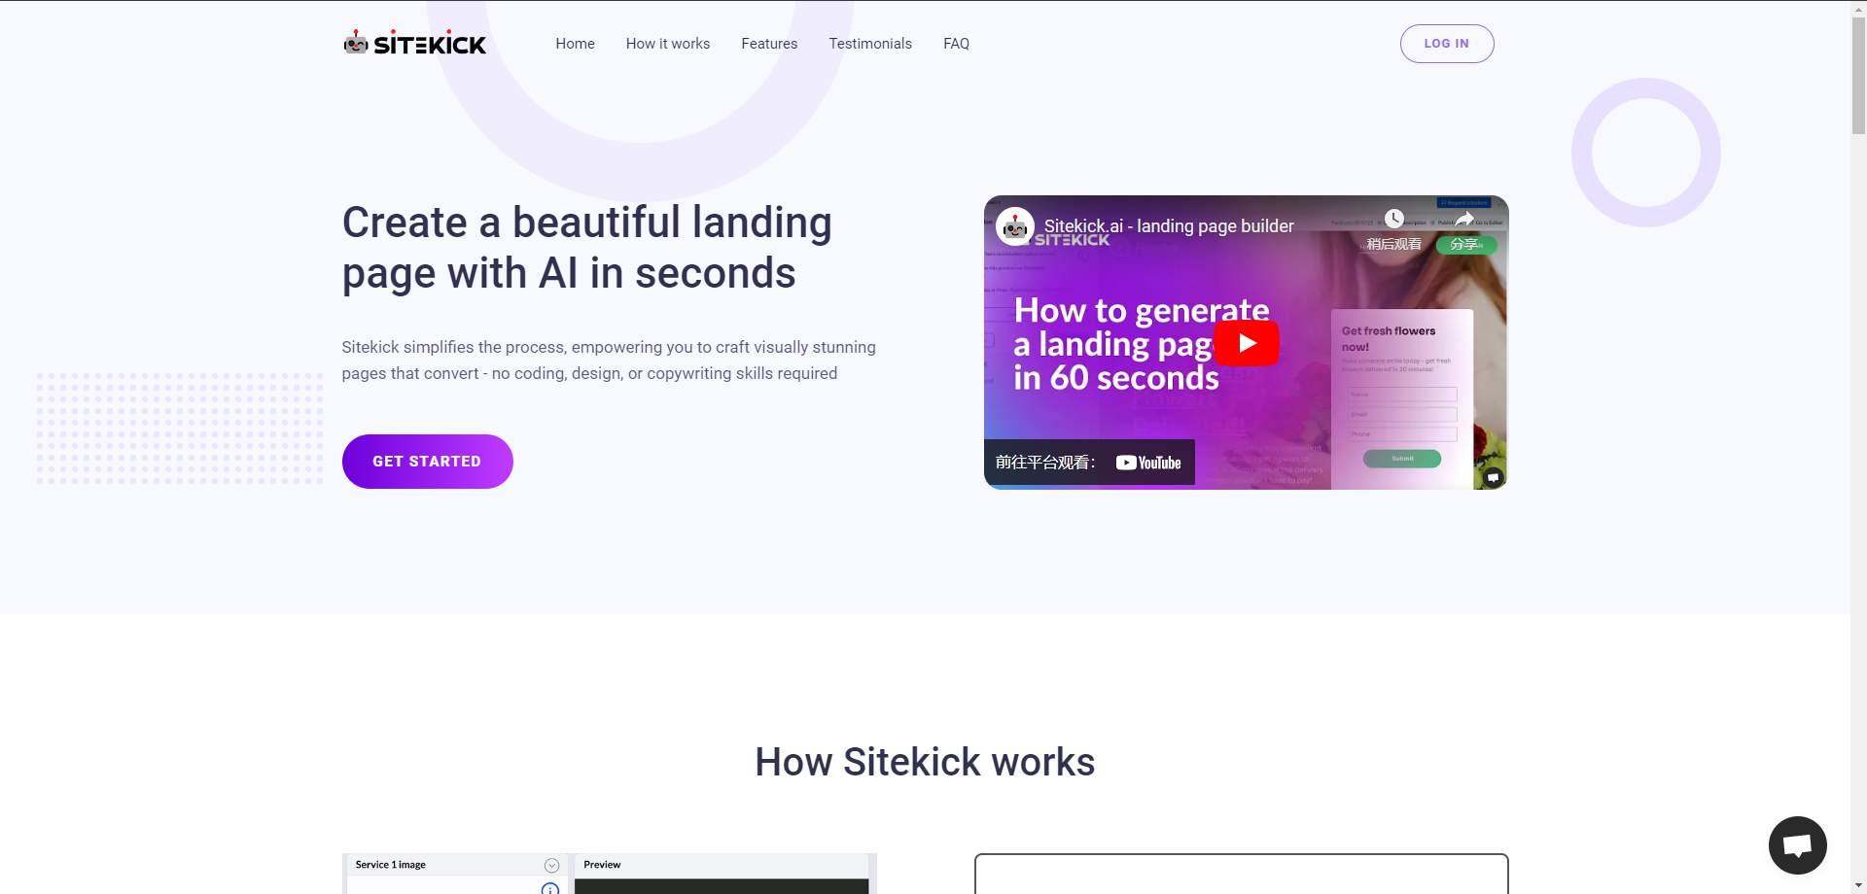Click the GET STARTED button
1867x894 pixels.
427,462
